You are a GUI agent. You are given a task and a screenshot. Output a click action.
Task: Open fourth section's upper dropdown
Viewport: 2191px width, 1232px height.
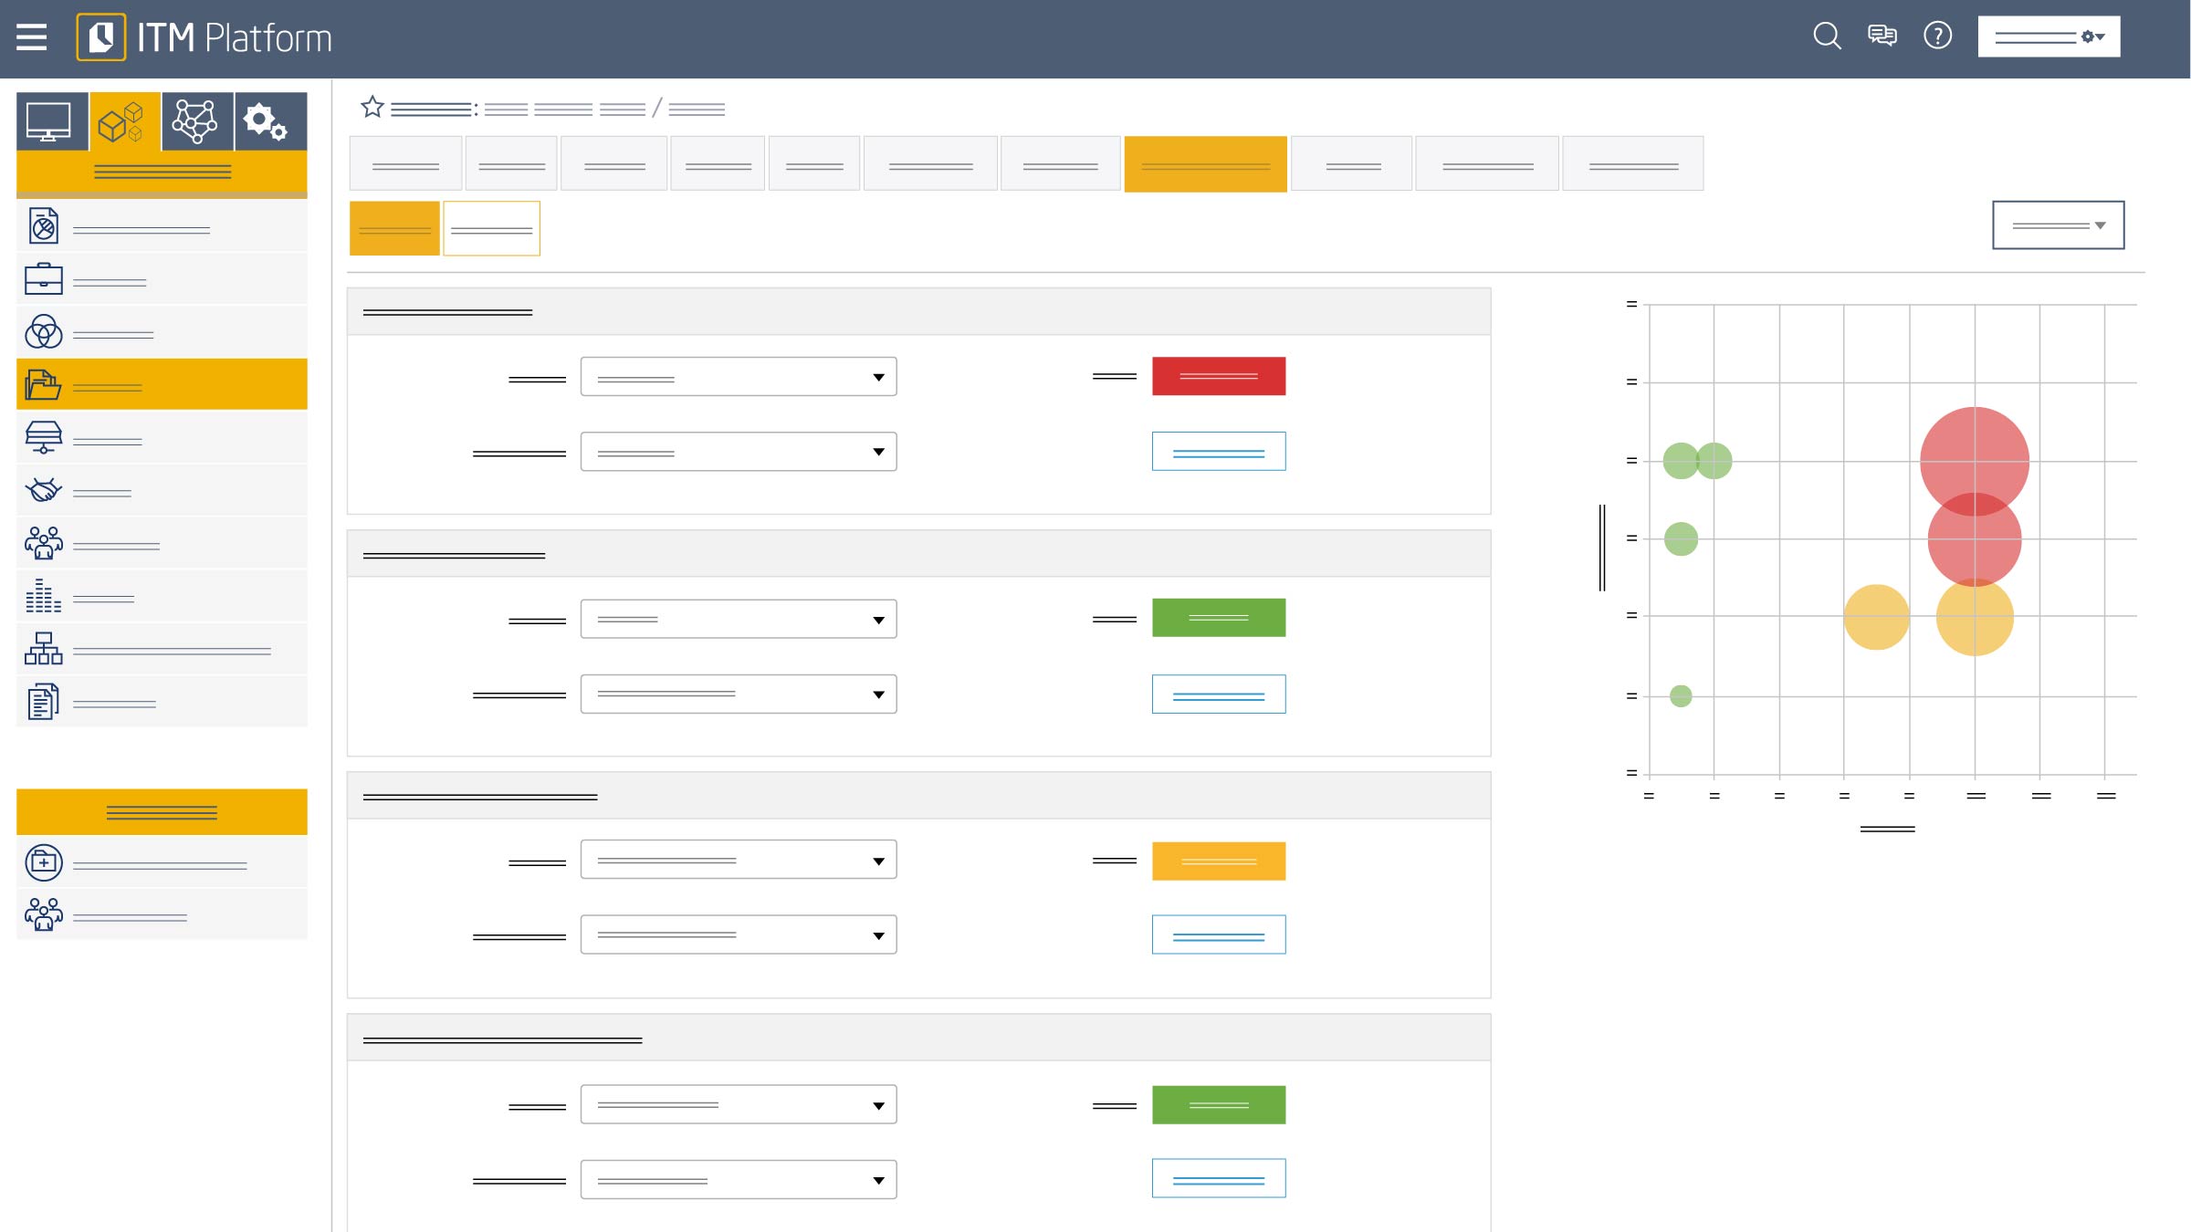[x=739, y=1104]
